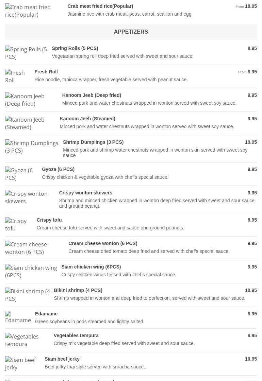This screenshot has height=381, width=262.
Task: Choose Bikini shrimp (4 PCS) item name
Action: (78, 290)
